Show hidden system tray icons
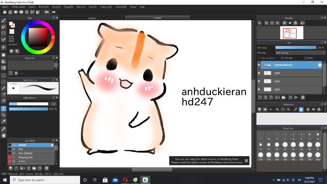Screen dimensions: 327x184 tap(273, 180)
